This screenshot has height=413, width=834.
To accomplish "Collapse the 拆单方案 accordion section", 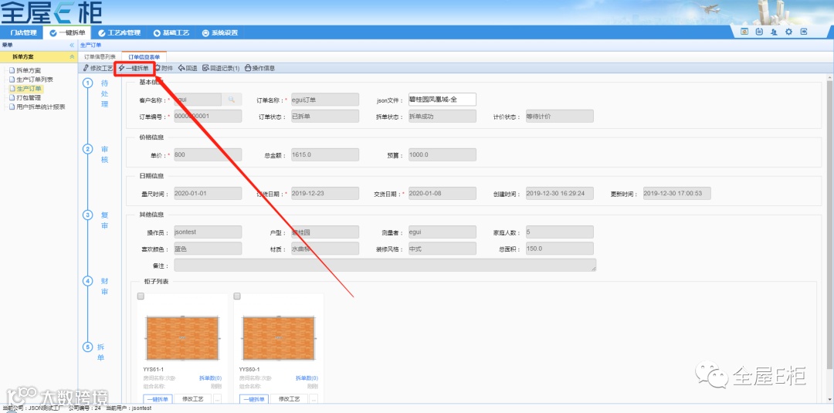I will (x=72, y=56).
